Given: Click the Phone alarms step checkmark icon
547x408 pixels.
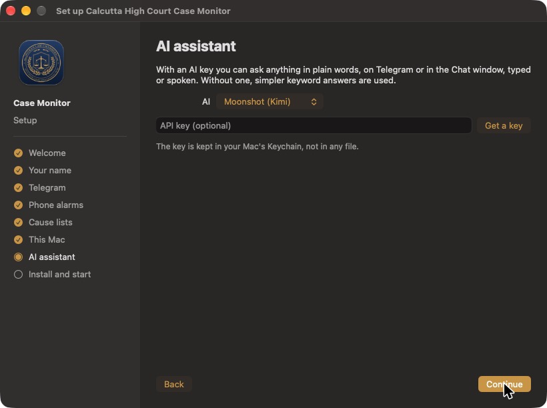Looking at the screenshot, I should click(18, 205).
